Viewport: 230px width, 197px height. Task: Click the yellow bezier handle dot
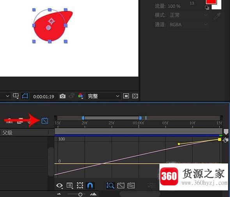tap(179, 144)
